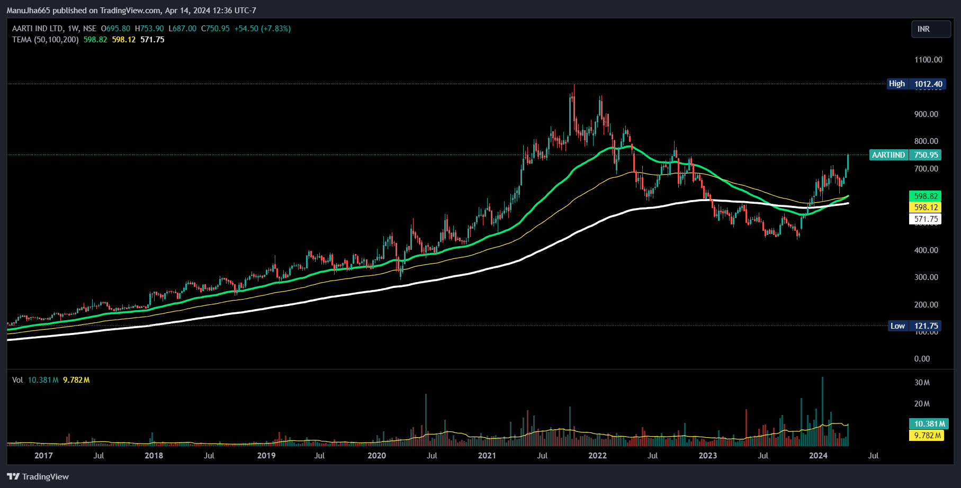Click the 2021 label on time axis
This screenshot has height=488, width=961.
click(x=487, y=456)
